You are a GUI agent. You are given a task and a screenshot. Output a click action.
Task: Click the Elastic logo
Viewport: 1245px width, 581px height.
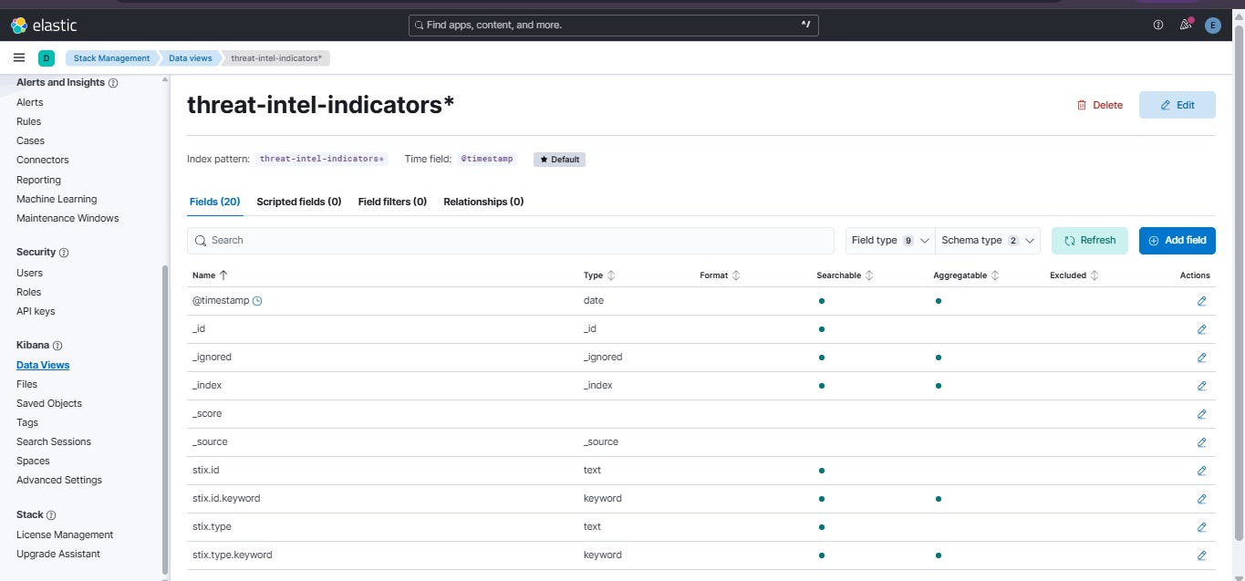[44, 26]
